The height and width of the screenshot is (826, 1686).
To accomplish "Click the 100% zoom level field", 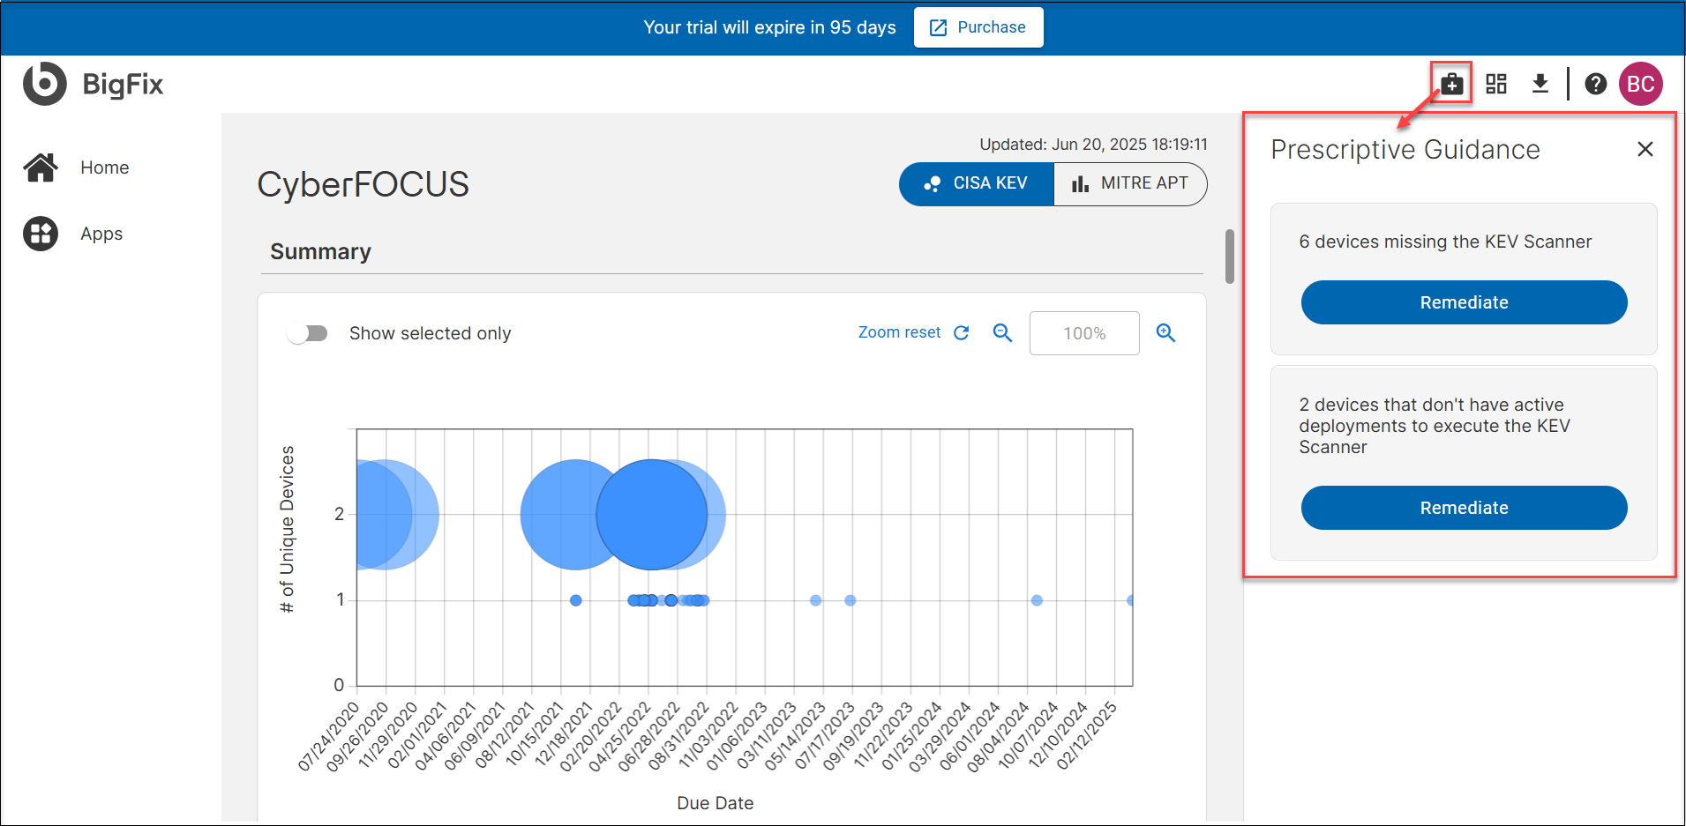I will click(x=1083, y=333).
